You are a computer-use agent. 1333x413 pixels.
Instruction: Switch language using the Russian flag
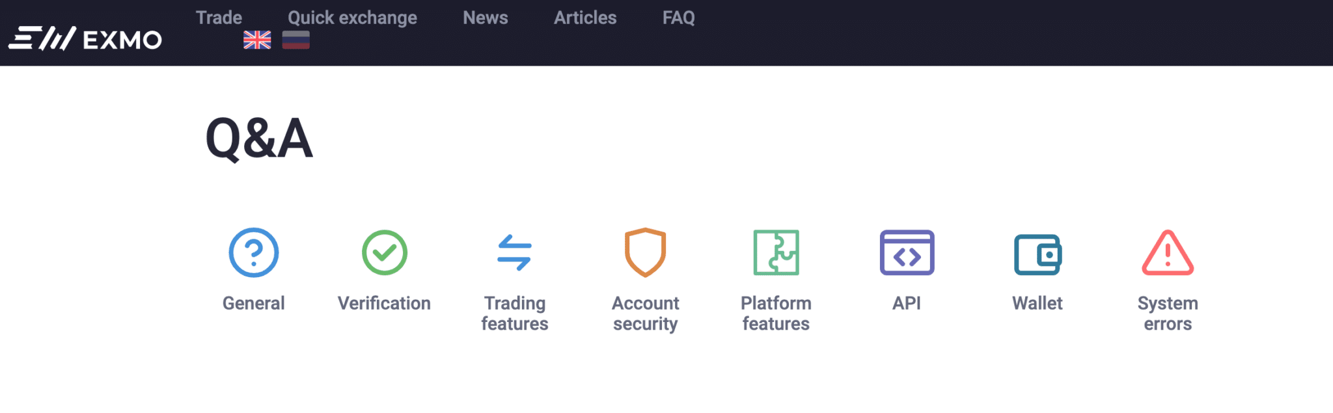296,40
